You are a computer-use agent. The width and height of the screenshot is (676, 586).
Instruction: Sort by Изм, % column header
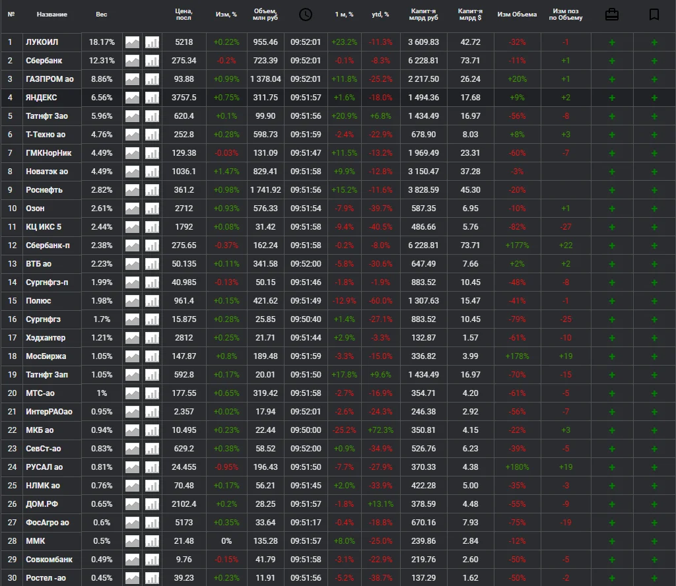[226, 15]
